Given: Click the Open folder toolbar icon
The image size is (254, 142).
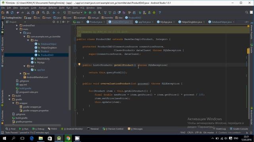Looking at the screenshot, I should 3,13.
